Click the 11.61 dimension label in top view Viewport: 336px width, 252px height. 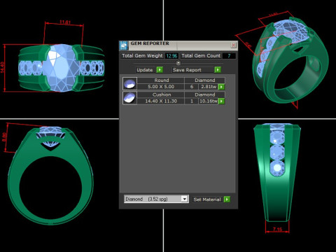65,22
